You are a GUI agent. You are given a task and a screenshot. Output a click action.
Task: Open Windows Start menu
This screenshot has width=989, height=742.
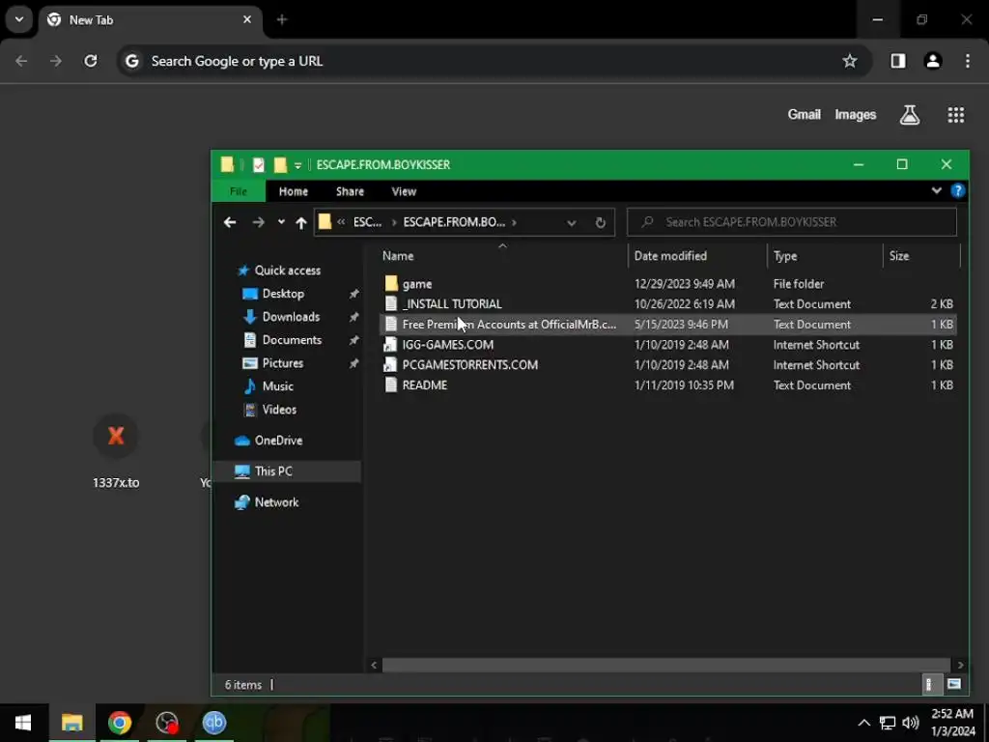[23, 723]
